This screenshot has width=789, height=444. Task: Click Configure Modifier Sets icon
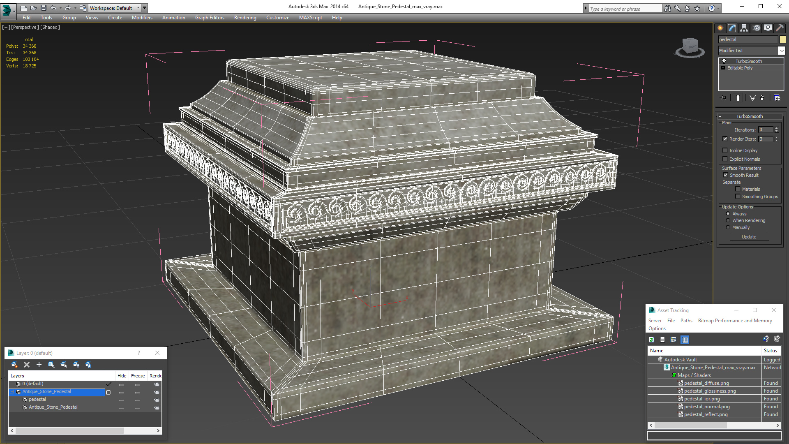(777, 98)
